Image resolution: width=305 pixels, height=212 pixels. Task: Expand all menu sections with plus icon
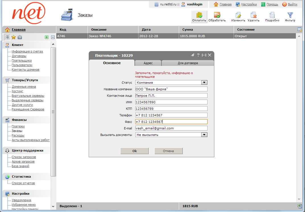47,37
